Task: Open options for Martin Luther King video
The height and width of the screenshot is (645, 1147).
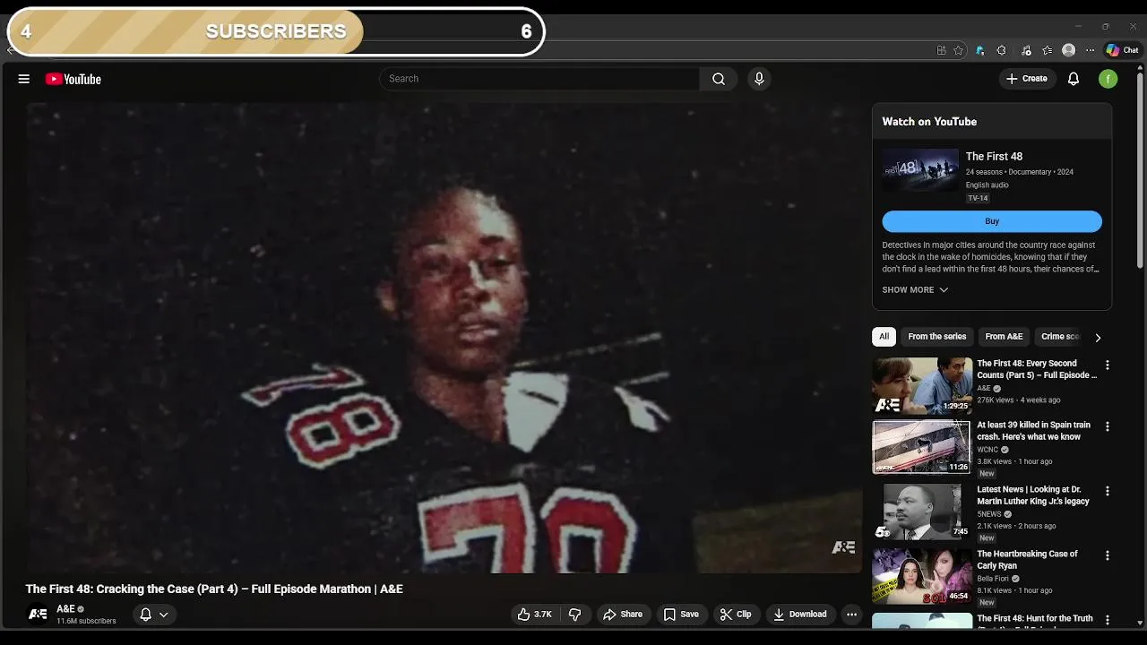Action: [x=1108, y=491]
